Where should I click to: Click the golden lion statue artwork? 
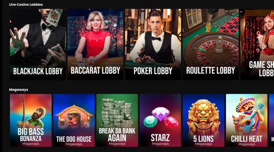[x=203, y=119]
